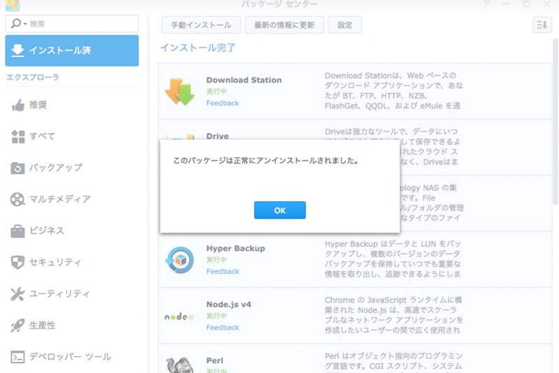This screenshot has height=373, width=559.
Task: Open Feedback link under Hyper Backup
Action: tap(222, 272)
